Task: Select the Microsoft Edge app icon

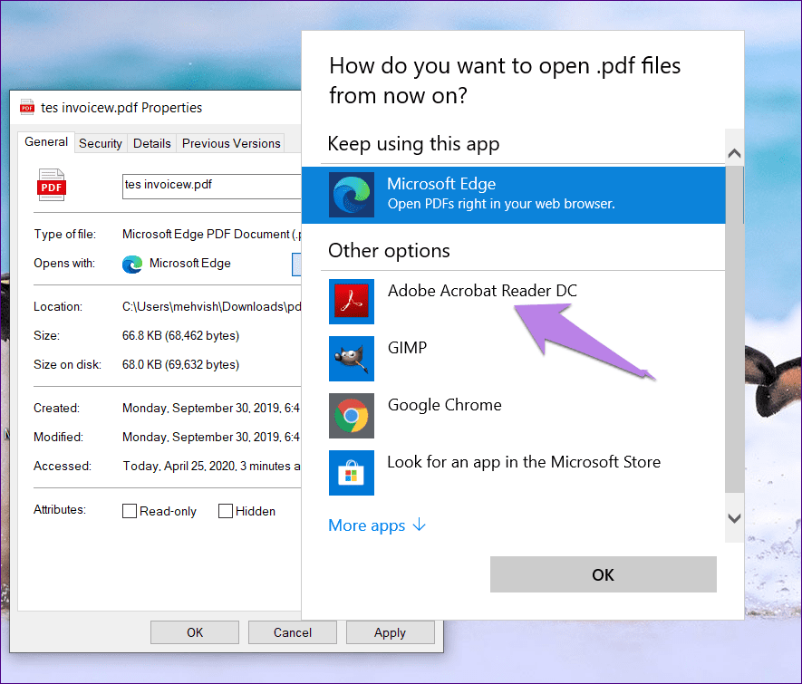Action: tap(351, 195)
